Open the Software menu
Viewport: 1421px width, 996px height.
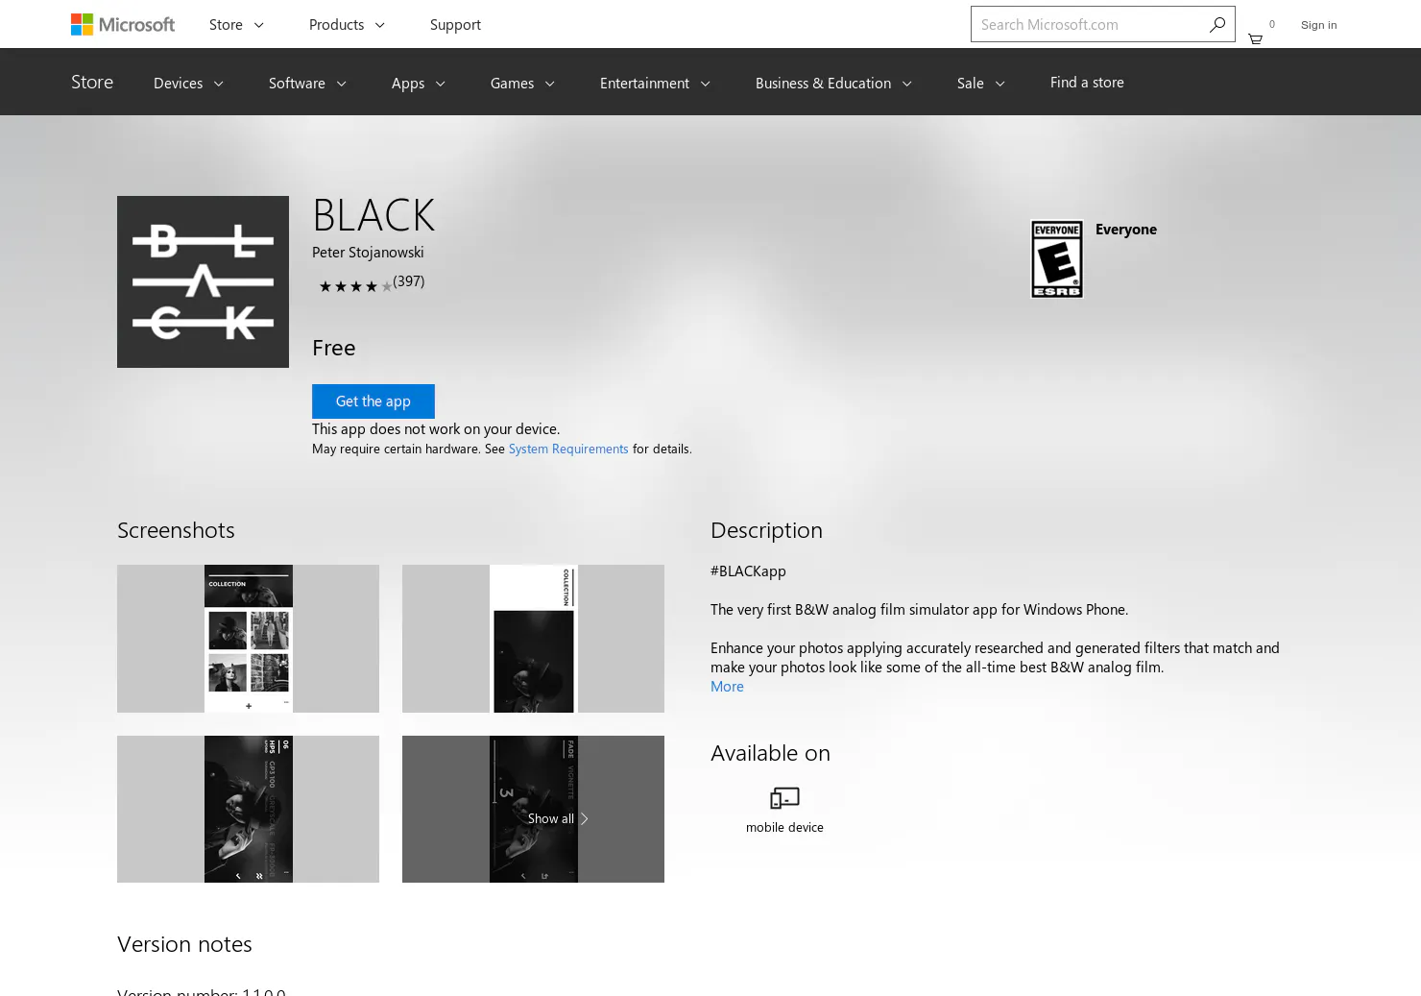point(307,83)
